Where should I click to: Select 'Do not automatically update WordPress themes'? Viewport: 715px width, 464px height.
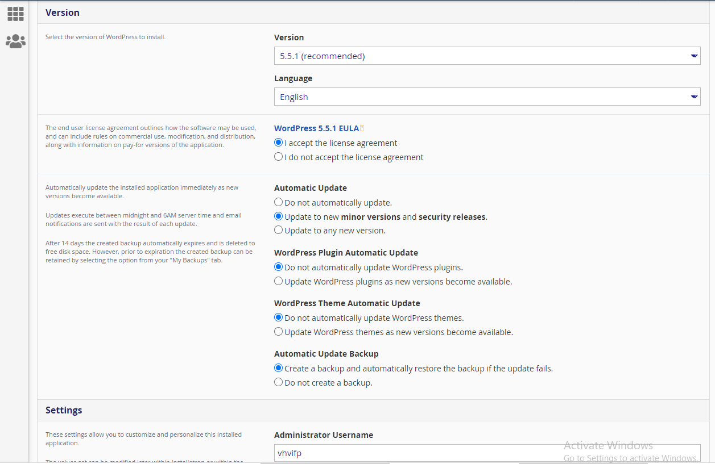(278, 317)
